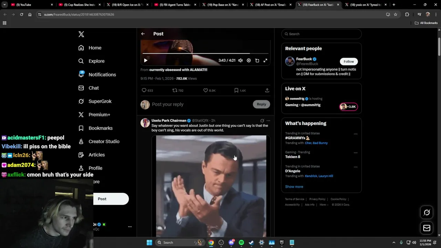This screenshot has width=441, height=248.
Task: Open D'Angelo trending topic
Action: click(293, 171)
